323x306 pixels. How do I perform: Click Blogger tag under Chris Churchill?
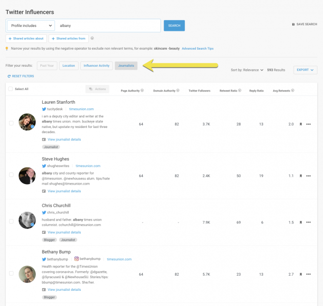tap(49, 240)
